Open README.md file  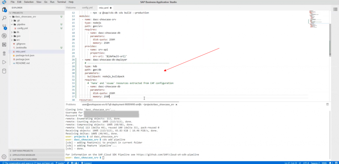click(36, 63)
